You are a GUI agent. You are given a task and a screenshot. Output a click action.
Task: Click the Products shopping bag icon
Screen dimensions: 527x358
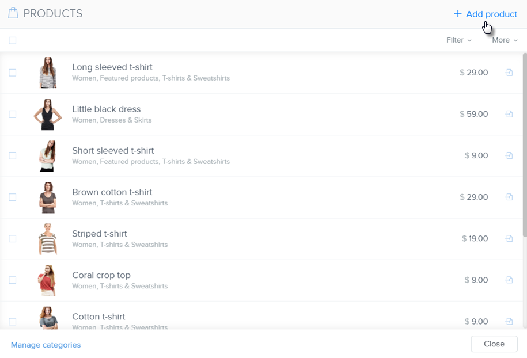[13, 13]
